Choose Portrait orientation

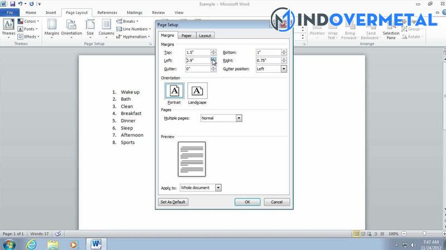point(174,93)
